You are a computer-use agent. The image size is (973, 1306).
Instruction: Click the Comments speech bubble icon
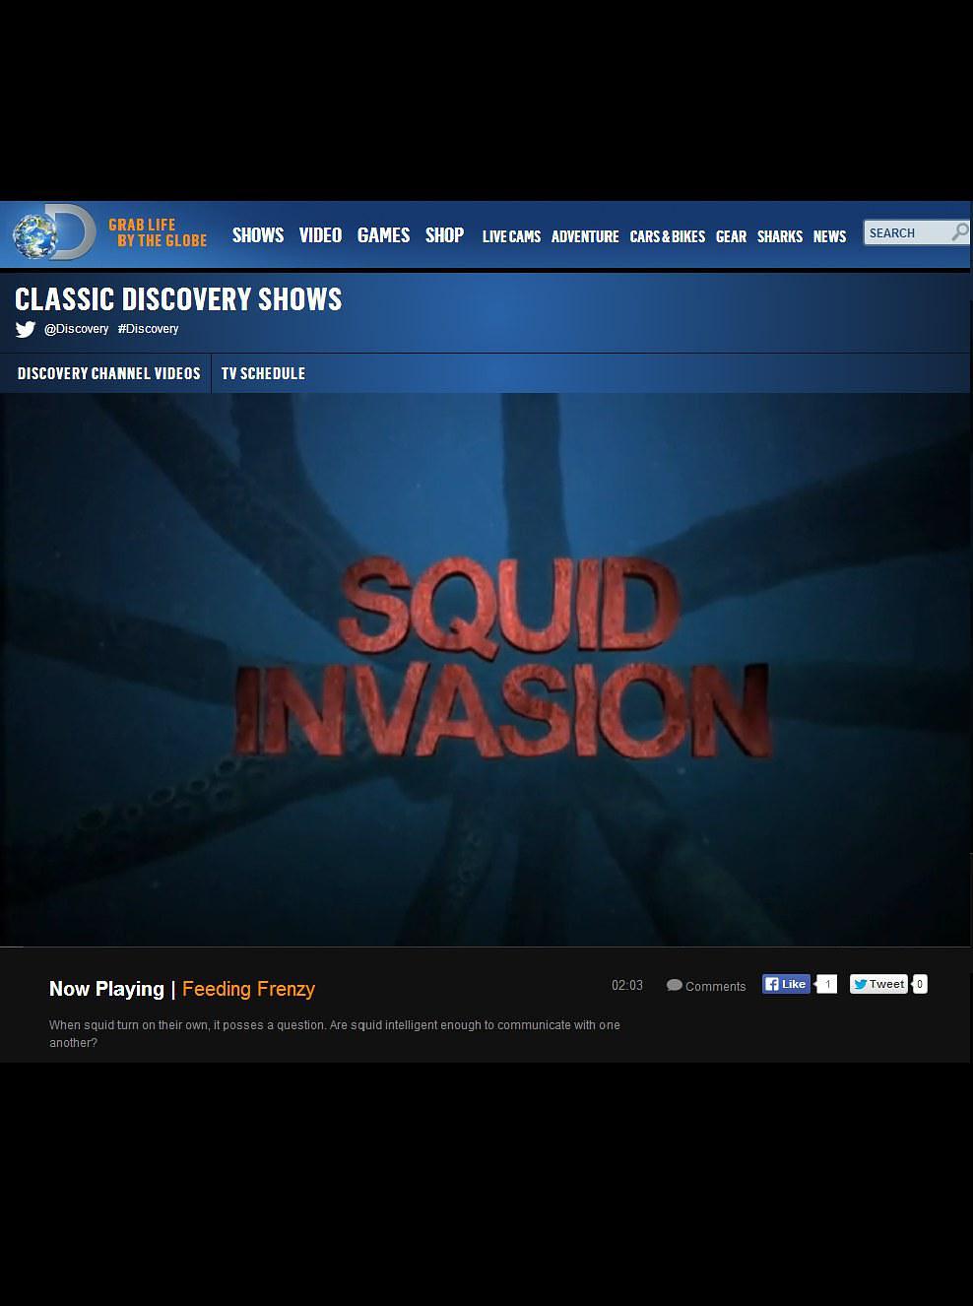[675, 985]
